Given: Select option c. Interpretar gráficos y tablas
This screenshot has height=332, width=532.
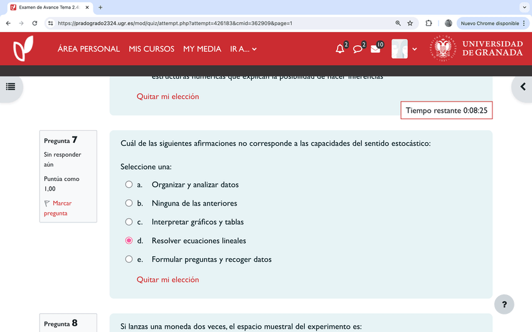Looking at the screenshot, I should point(129,222).
